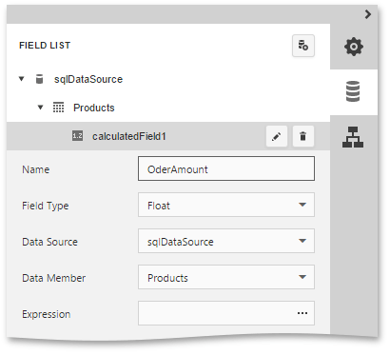Open the Report Explorer hierarchy tab
The height and width of the screenshot is (355, 390).
(353, 137)
